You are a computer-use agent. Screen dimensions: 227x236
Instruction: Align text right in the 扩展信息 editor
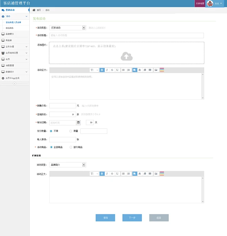(145, 174)
